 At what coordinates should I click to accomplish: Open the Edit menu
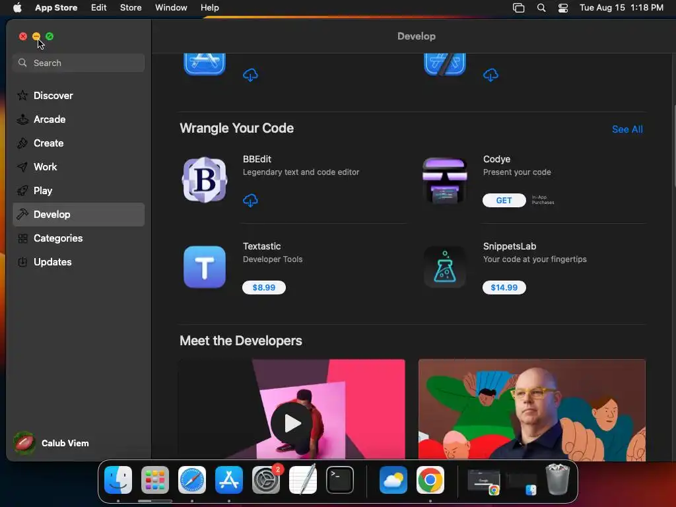tap(99, 8)
